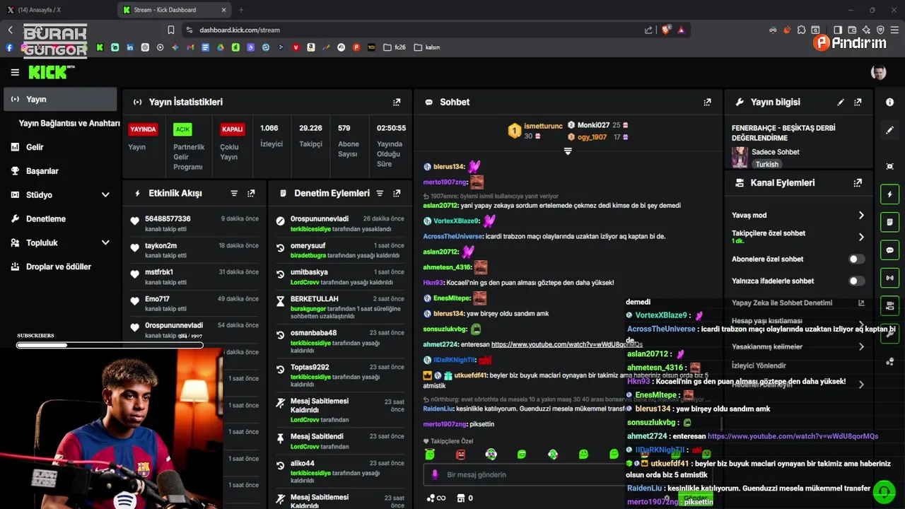
Task: Open filter options in Denetim Eylemleri
Action: tap(380, 193)
